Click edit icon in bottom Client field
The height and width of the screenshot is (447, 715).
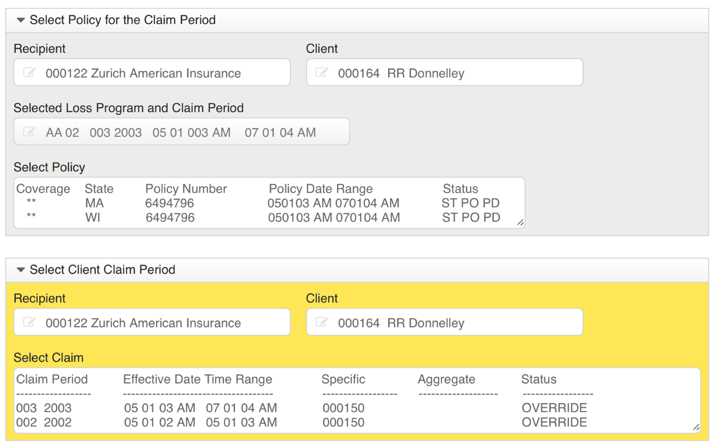322,322
